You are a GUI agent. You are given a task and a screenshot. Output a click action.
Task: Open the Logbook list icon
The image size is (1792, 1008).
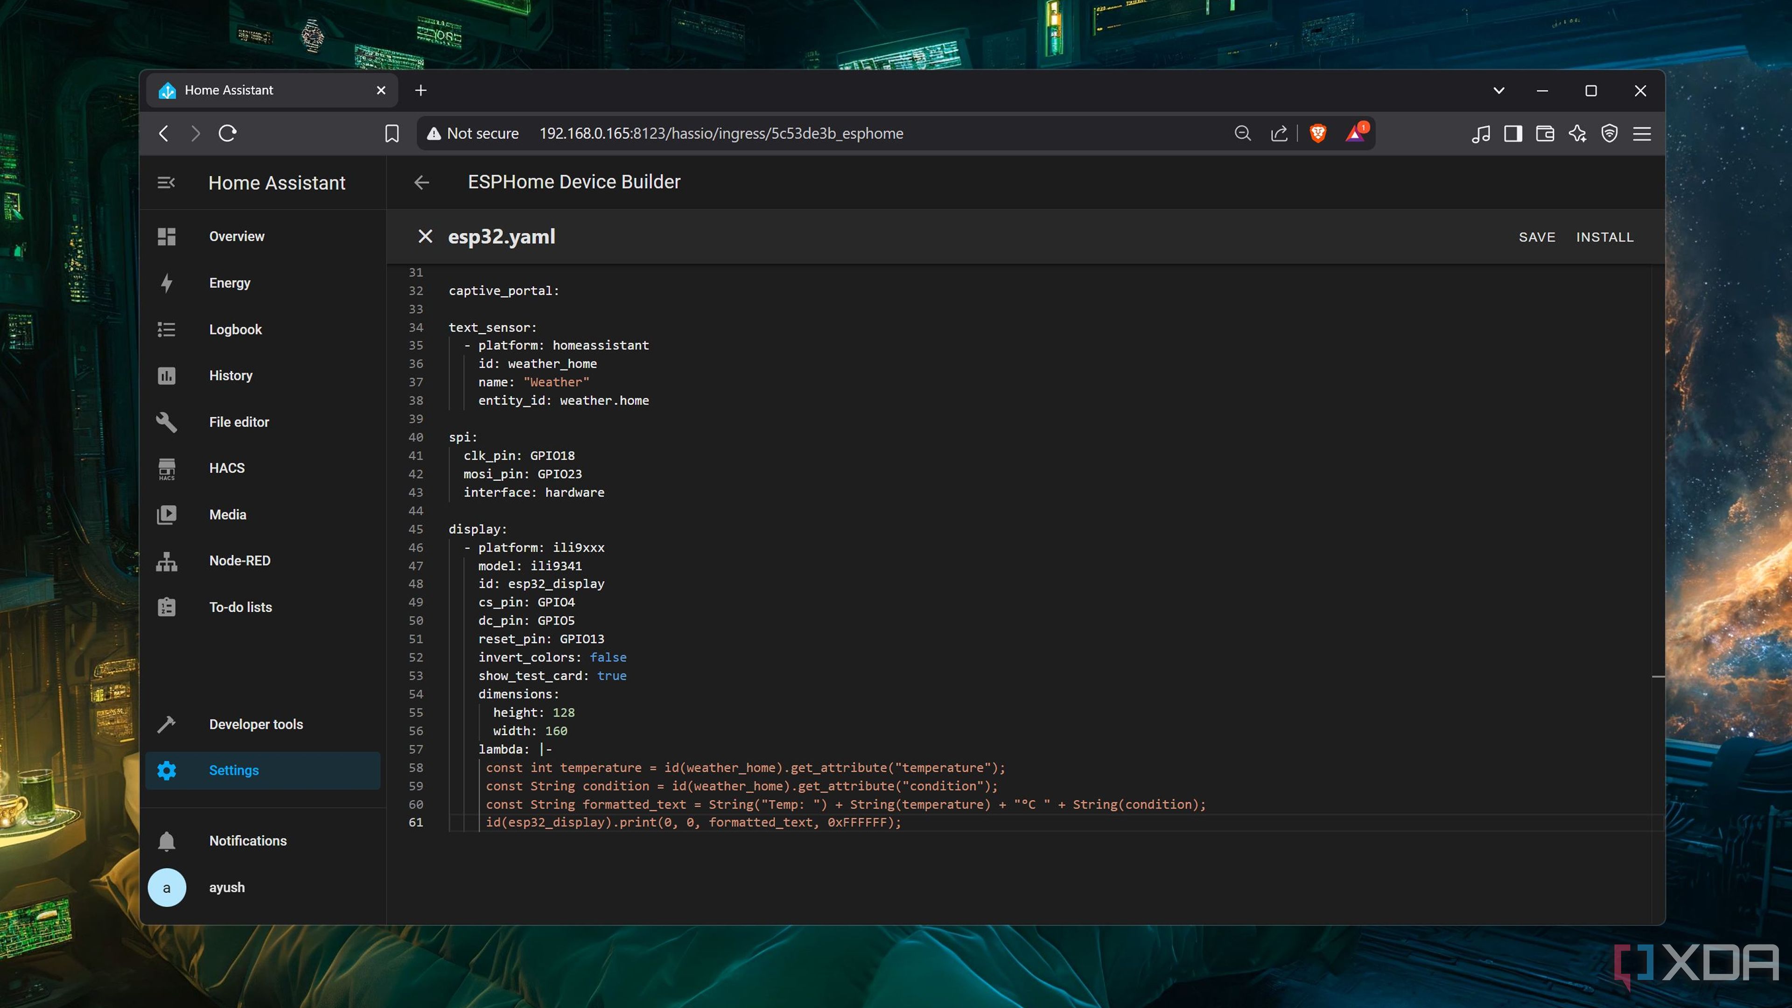pos(166,330)
